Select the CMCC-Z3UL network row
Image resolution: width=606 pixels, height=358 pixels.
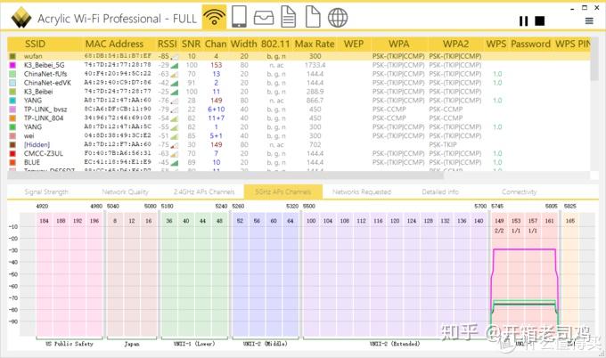[299, 154]
